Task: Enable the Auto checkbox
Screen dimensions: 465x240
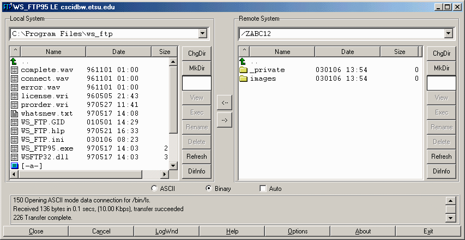Action: click(263, 189)
